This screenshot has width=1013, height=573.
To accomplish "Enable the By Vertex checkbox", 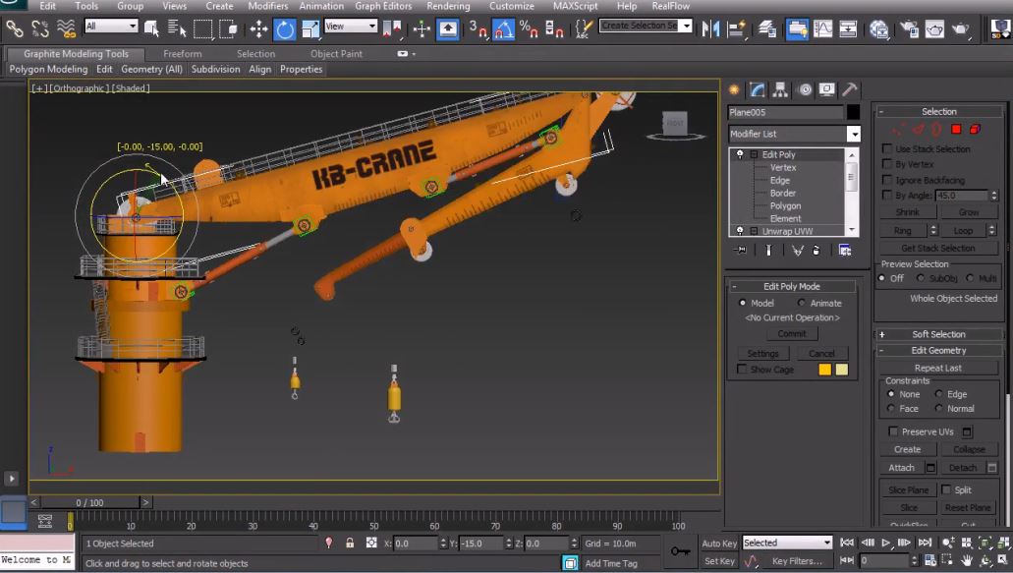I will click(887, 164).
